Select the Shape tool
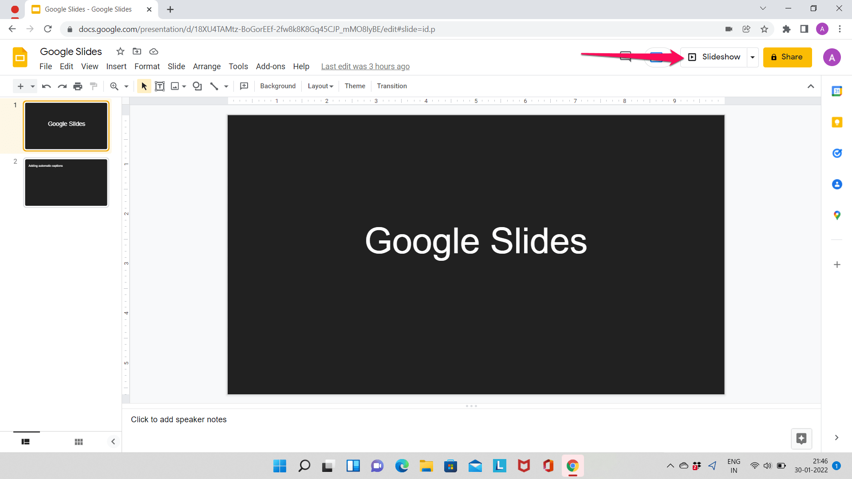 pyautogui.click(x=197, y=86)
